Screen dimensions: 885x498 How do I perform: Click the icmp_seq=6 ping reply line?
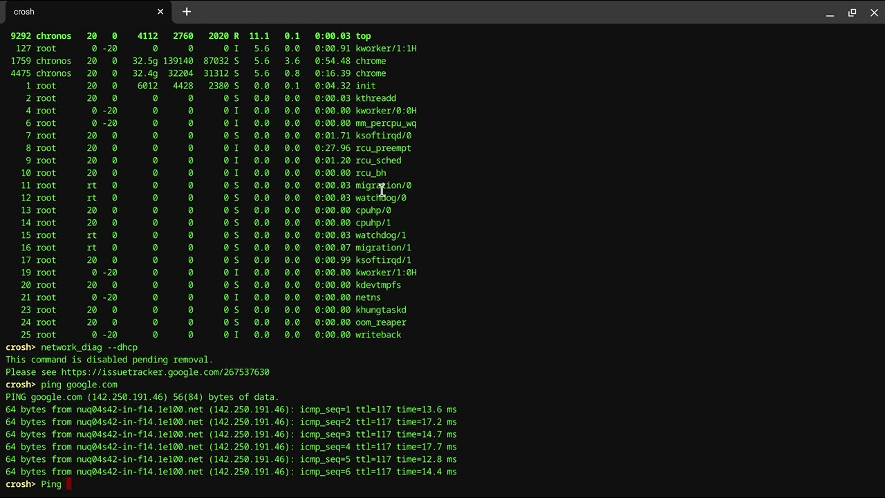[231, 472]
